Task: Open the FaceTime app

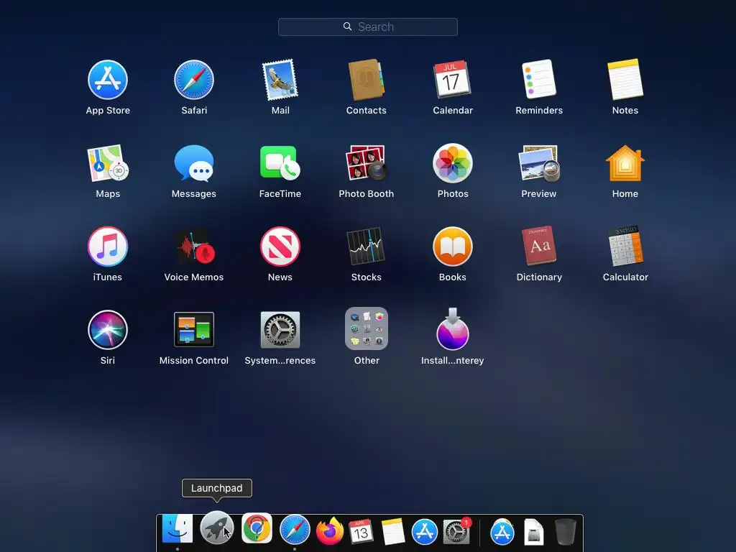Action: pyautogui.click(x=280, y=163)
